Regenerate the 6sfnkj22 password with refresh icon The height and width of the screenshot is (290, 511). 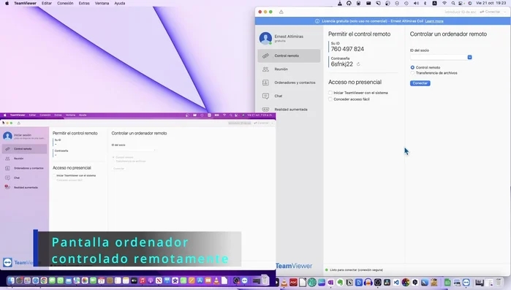point(358,64)
